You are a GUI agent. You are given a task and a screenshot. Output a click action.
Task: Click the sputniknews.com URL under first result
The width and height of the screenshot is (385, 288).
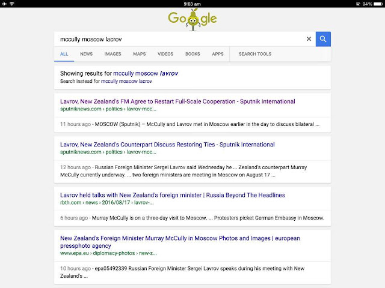click(x=108, y=109)
